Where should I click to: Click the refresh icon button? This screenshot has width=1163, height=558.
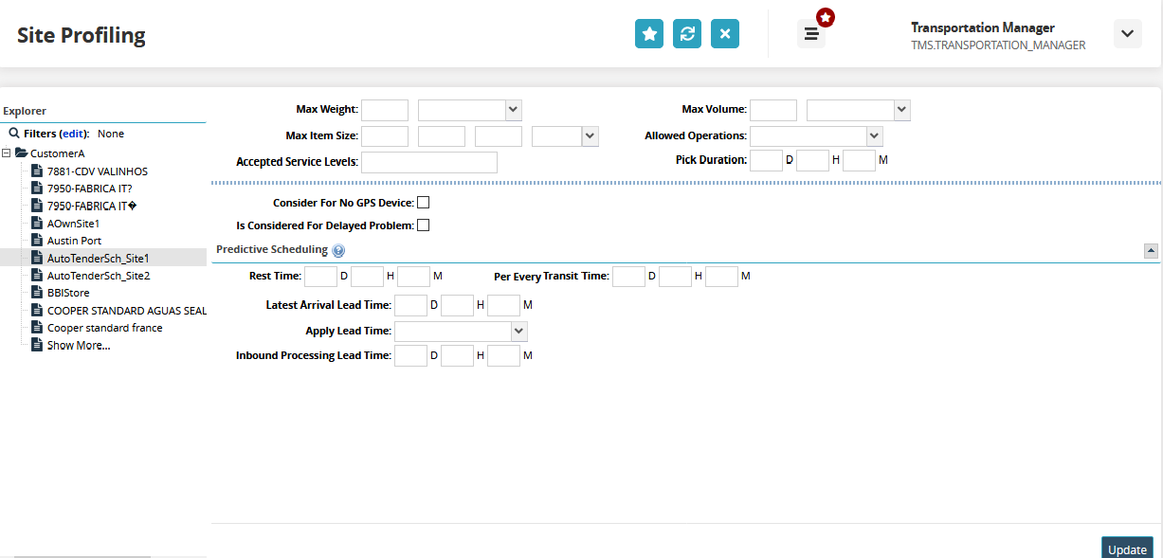click(687, 34)
